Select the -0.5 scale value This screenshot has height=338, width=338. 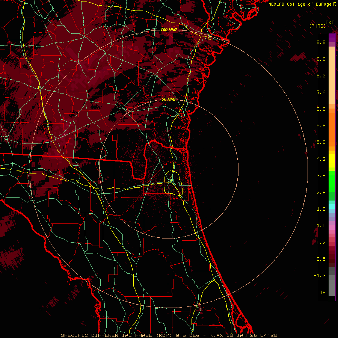[320, 259]
